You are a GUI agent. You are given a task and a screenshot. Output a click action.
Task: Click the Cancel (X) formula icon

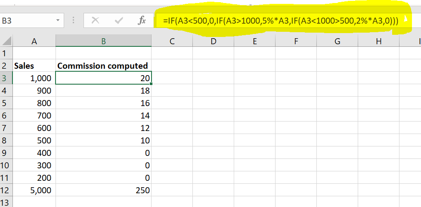[x=95, y=20]
